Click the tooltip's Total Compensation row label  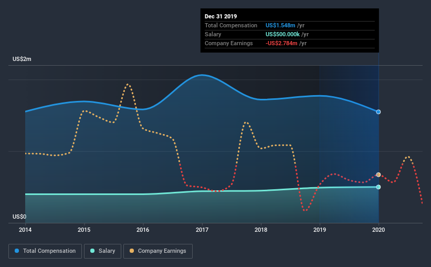point(231,25)
